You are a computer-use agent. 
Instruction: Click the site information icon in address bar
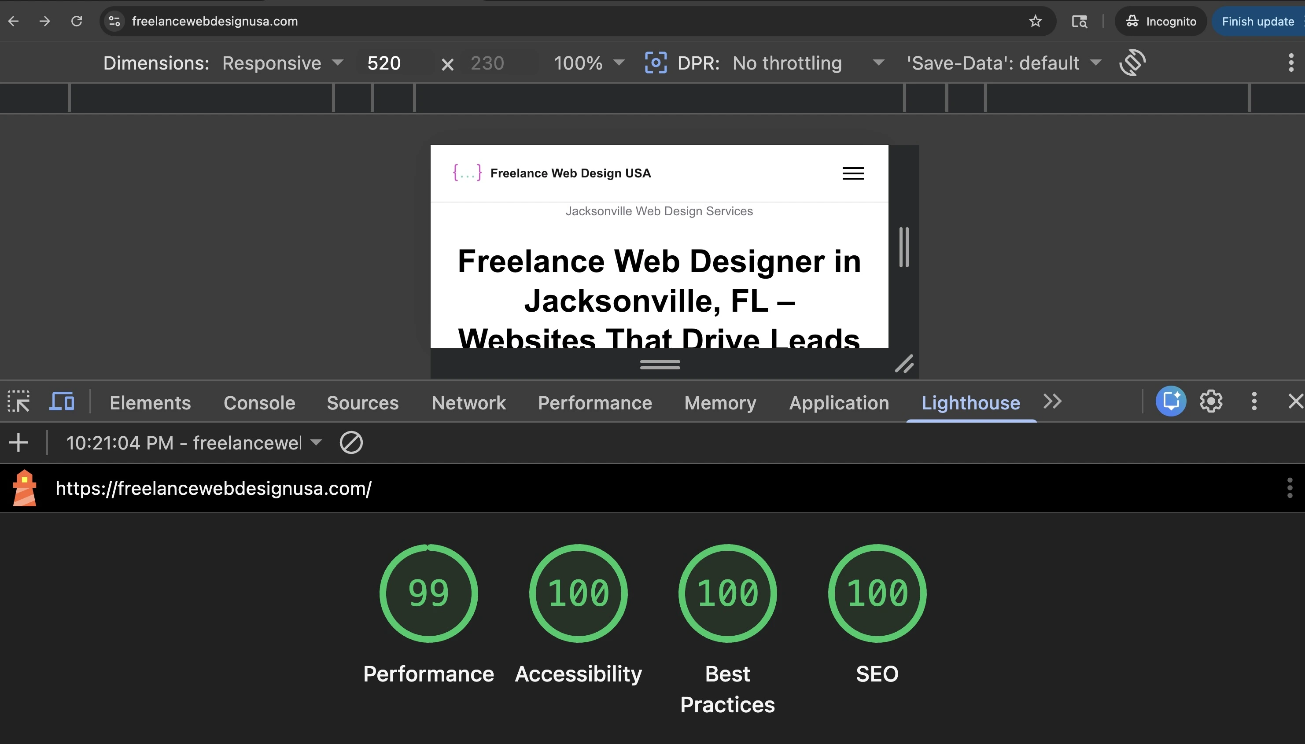[114, 21]
